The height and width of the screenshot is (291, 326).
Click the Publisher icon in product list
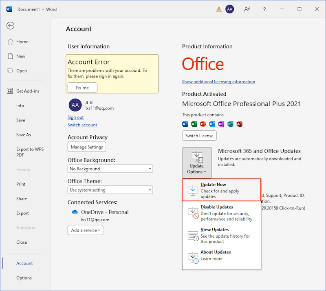pos(230,124)
